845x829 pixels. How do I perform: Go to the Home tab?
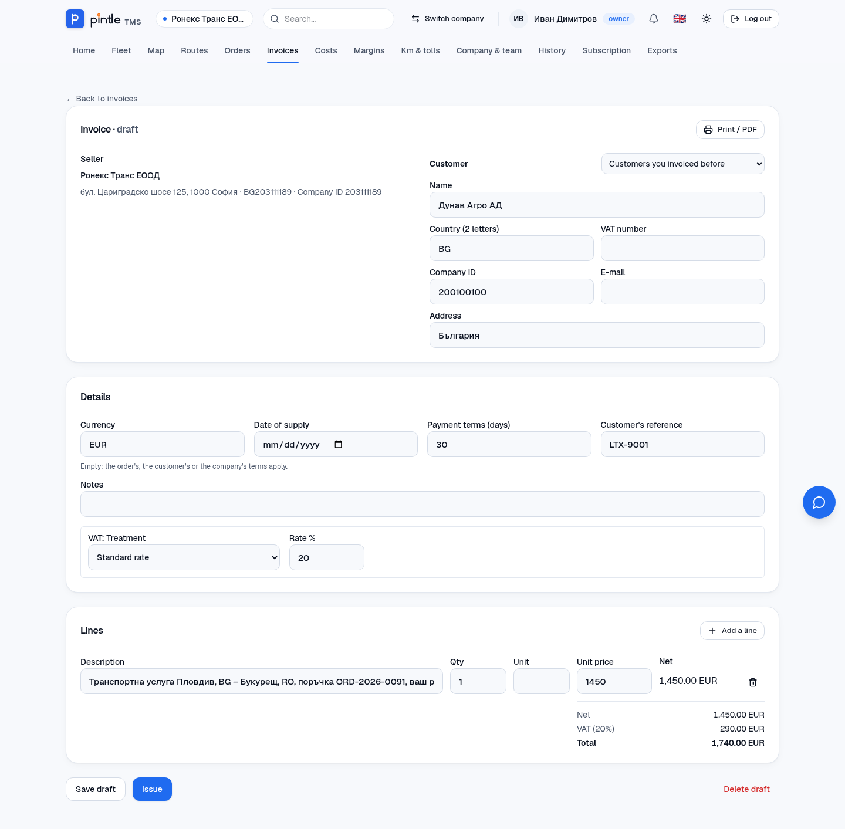(84, 50)
